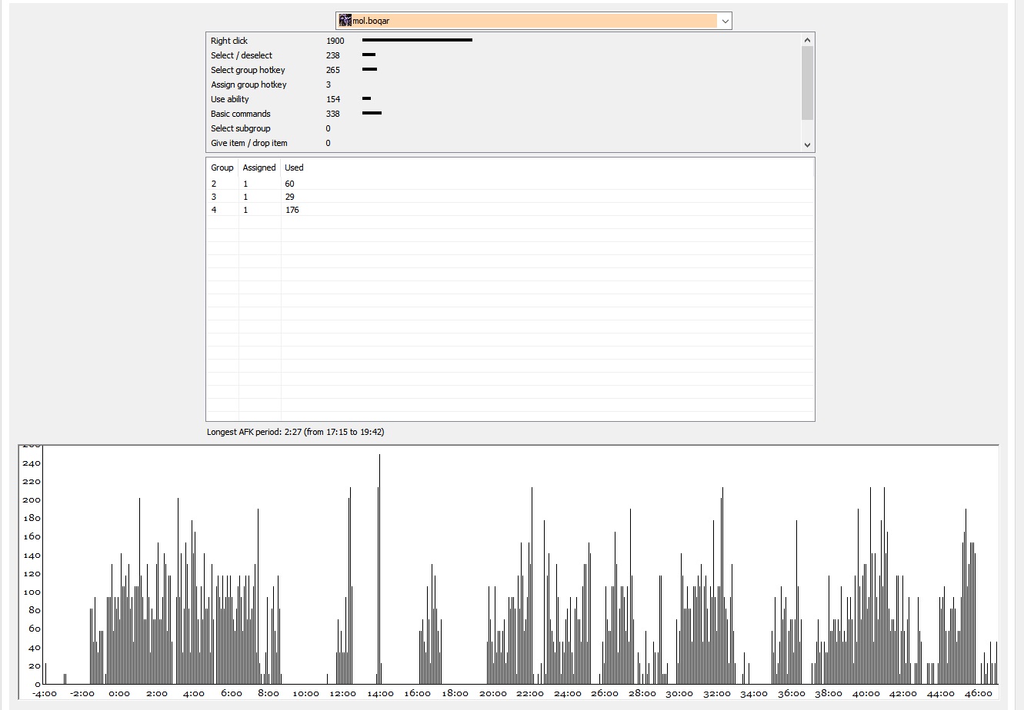This screenshot has width=1024, height=710.
Task: Click the 40:00 time axis label
Action: point(866,694)
